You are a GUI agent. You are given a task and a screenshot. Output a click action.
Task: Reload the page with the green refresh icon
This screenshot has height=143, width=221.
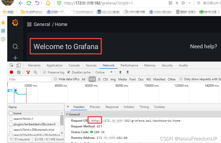point(29,3)
